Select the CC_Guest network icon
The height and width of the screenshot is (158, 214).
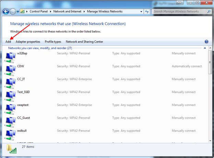click(x=10, y=122)
